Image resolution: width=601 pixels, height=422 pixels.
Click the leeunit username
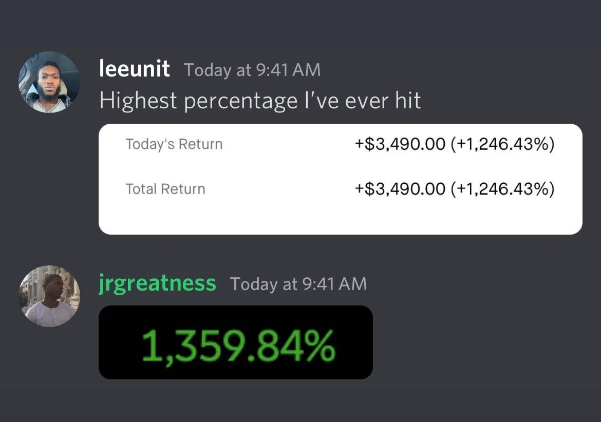click(x=134, y=69)
